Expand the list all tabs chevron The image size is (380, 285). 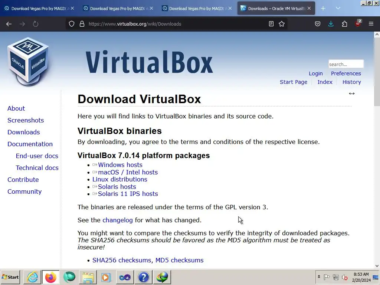point(338,8)
